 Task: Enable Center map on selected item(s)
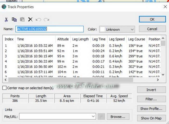coord(4,88)
